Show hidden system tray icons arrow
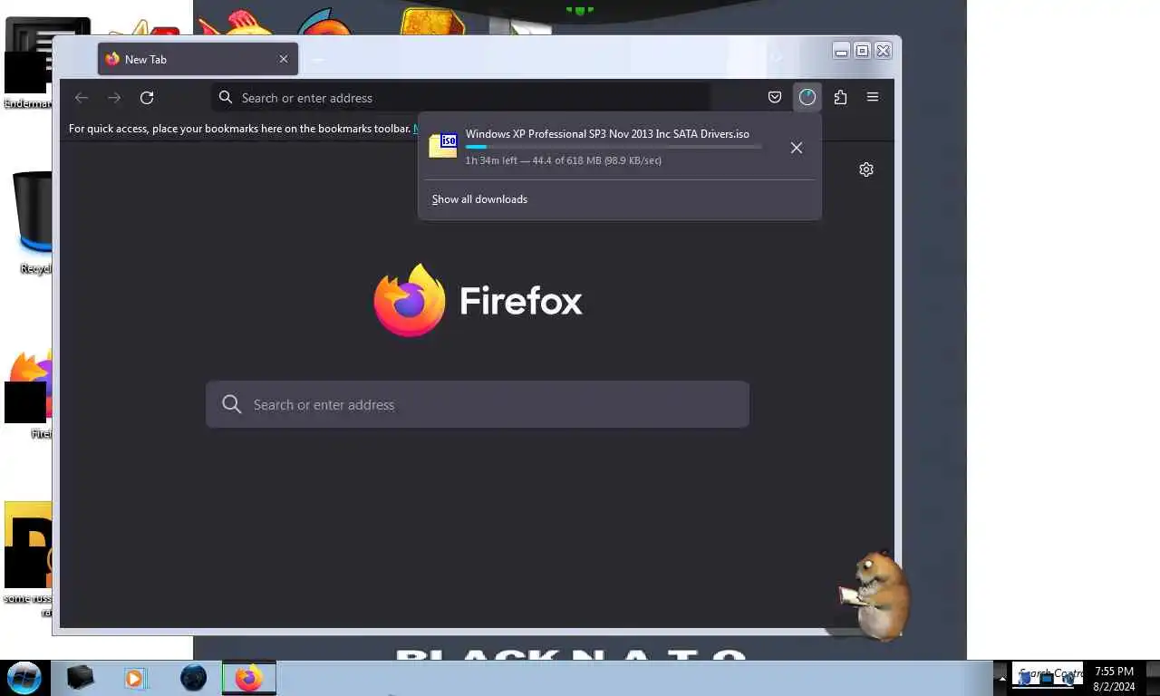Screen dimensions: 1160x696 (1002, 678)
